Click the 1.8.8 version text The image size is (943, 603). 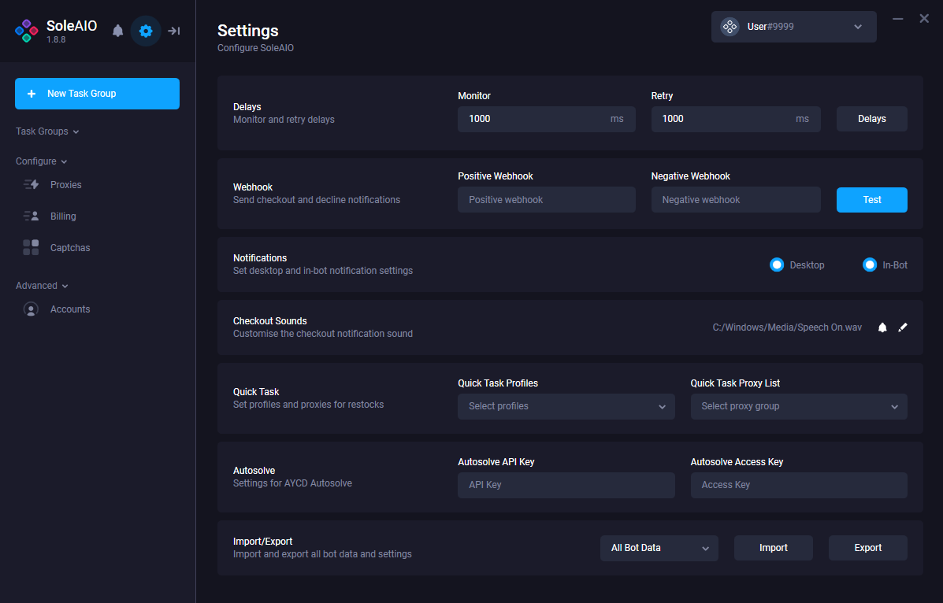[x=56, y=39]
